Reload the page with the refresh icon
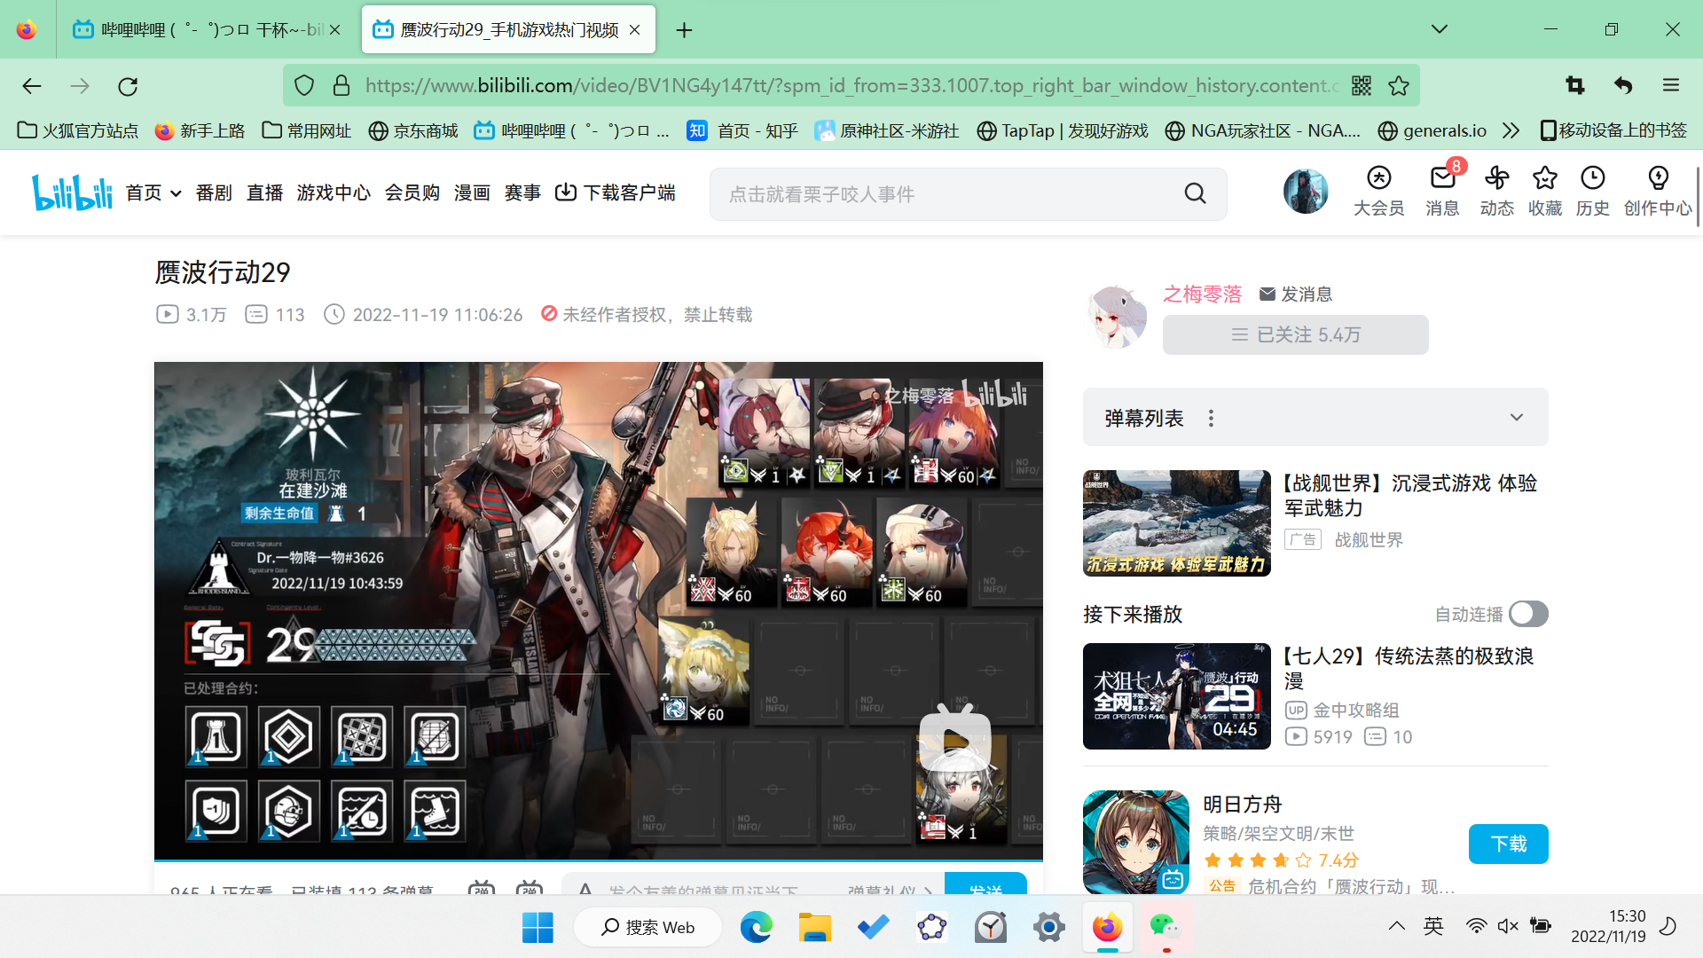 [x=128, y=86]
